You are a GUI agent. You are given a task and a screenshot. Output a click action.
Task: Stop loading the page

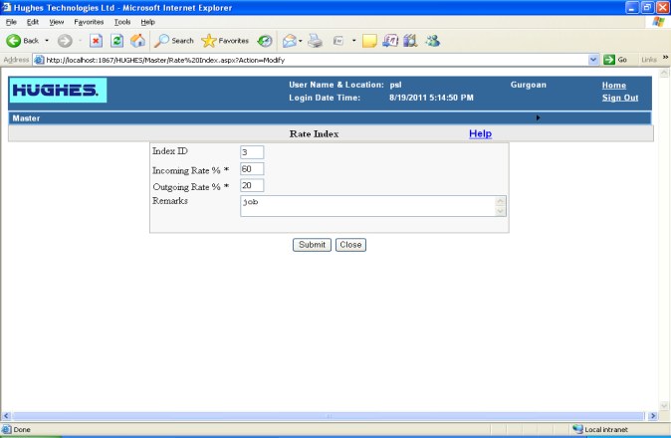pyautogui.click(x=96, y=41)
